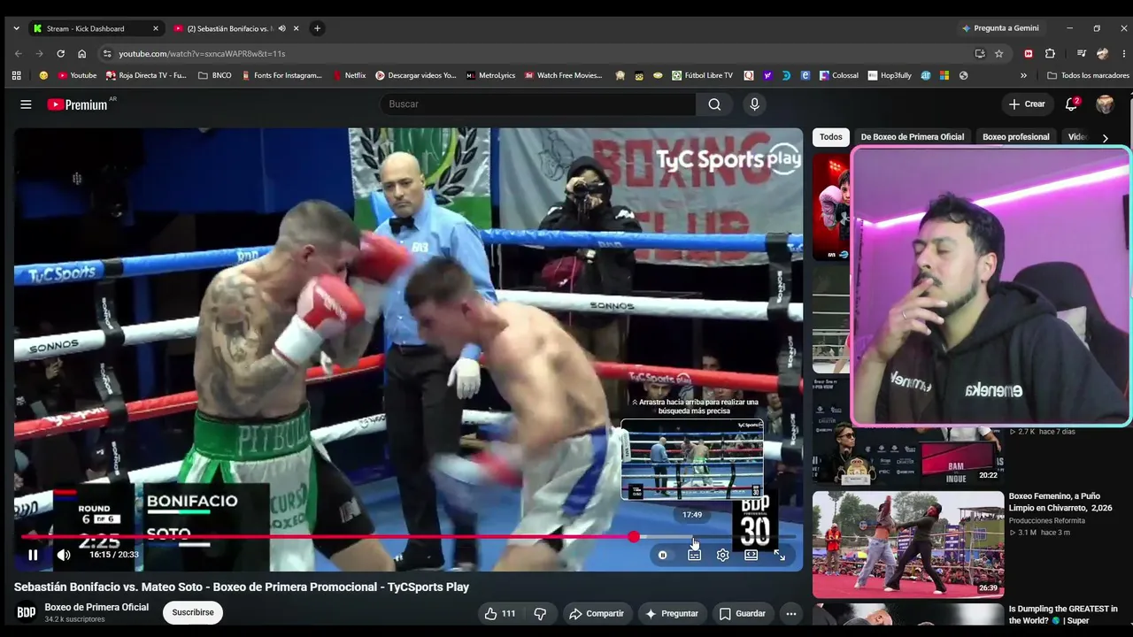The height and width of the screenshot is (637, 1133).
Task: Open a new browser tab
Action: coord(317,28)
